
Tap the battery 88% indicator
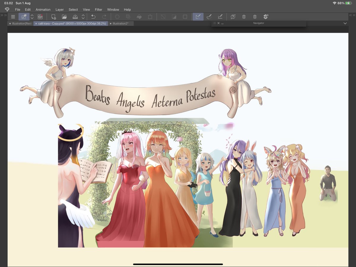(344, 3)
